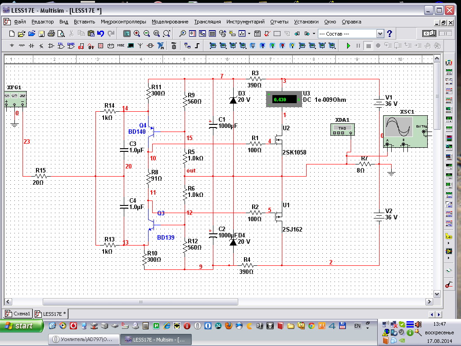This screenshot has width=461, height=346.
Task: Toggle the simulation pause switch in the top-right
Action: click(x=445, y=34)
